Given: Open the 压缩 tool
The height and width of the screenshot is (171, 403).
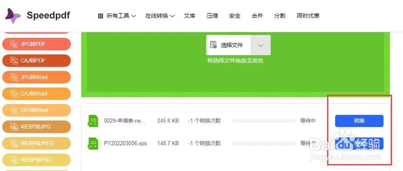Looking at the screenshot, I should (212, 16).
